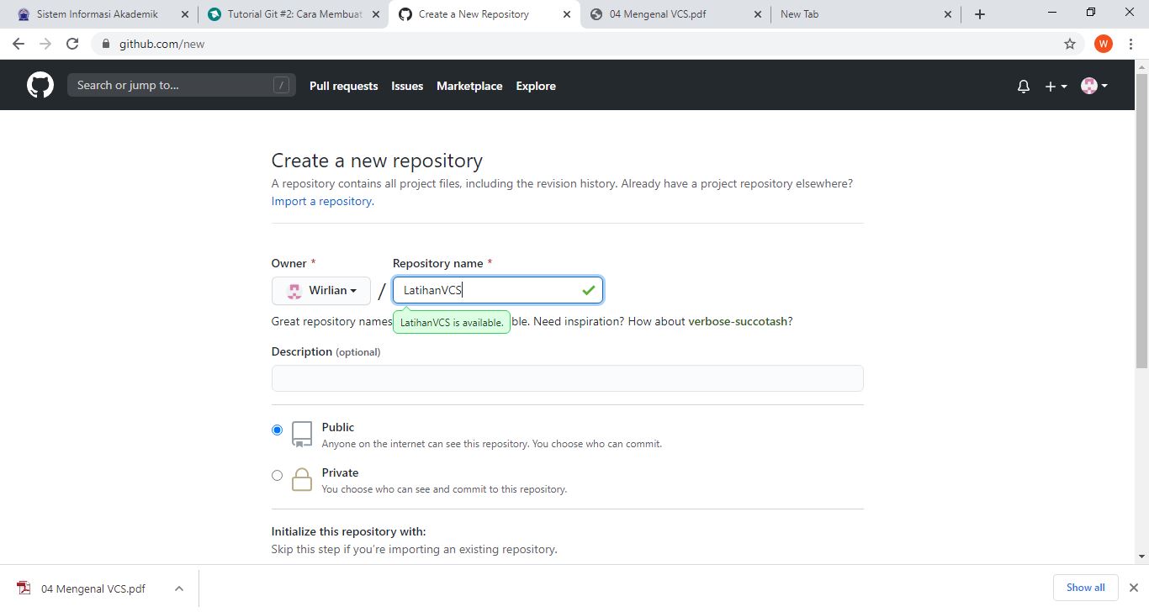
Task: Open the Import a repository link
Action: pos(320,201)
